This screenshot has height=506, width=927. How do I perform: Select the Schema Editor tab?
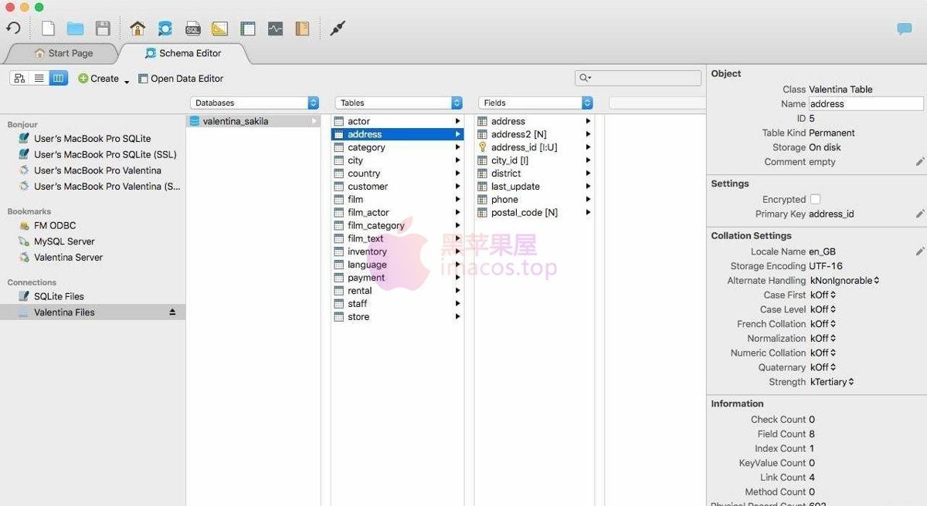pyautogui.click(x=184, y=53)
